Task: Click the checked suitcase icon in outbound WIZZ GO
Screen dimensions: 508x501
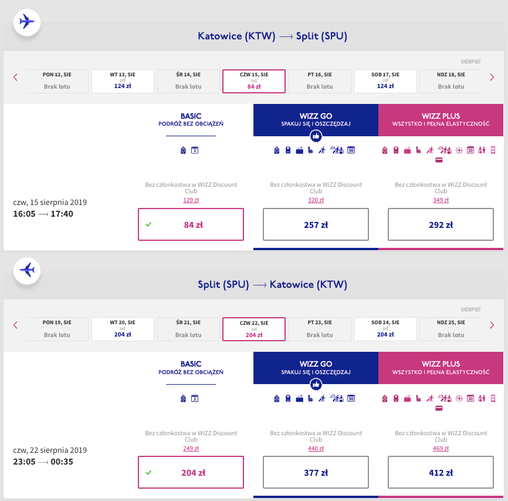Action: [x=299, y=150]
